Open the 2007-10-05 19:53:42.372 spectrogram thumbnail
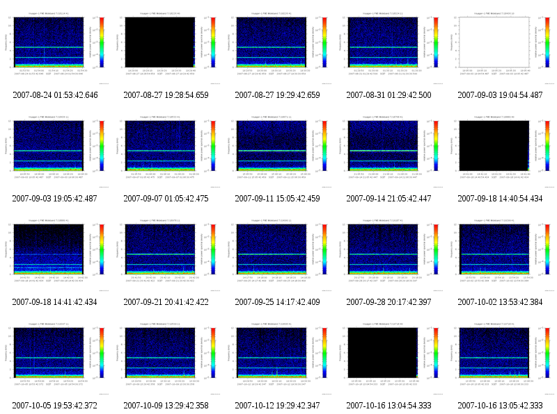557x414 pixels. click(x=55, y=358)
